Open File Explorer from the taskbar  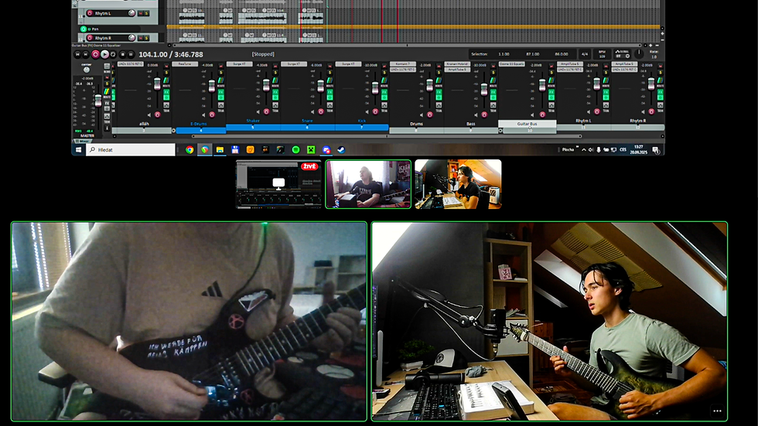pyautogui.click(x=220, y=150)
